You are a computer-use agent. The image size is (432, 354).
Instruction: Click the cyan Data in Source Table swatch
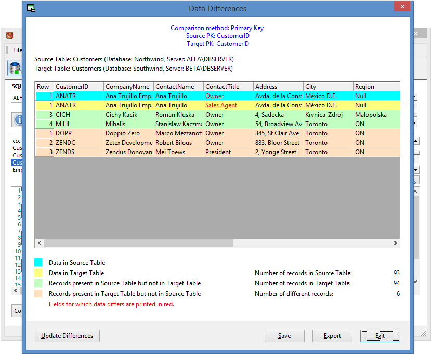coord(38,263)
